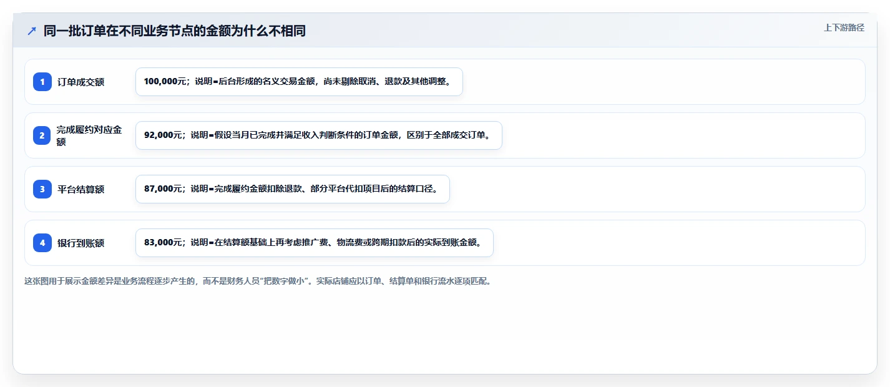Click the step 2 number badge

[x=42, y=135]
